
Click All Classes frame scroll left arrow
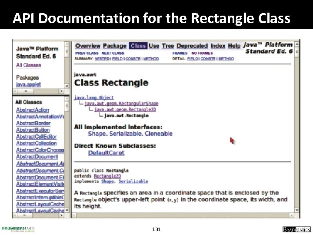pos(15,215)
